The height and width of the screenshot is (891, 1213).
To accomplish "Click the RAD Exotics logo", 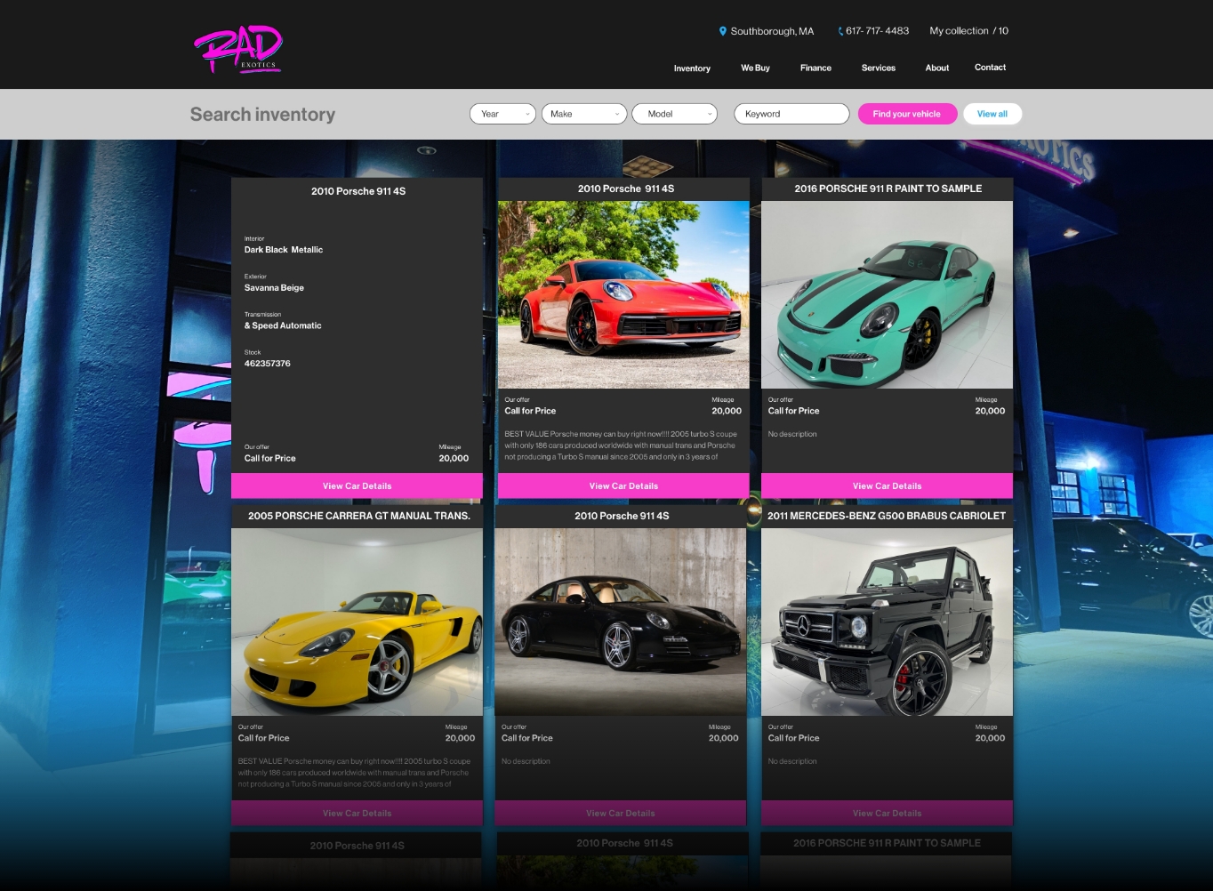I will click(237, 49).
